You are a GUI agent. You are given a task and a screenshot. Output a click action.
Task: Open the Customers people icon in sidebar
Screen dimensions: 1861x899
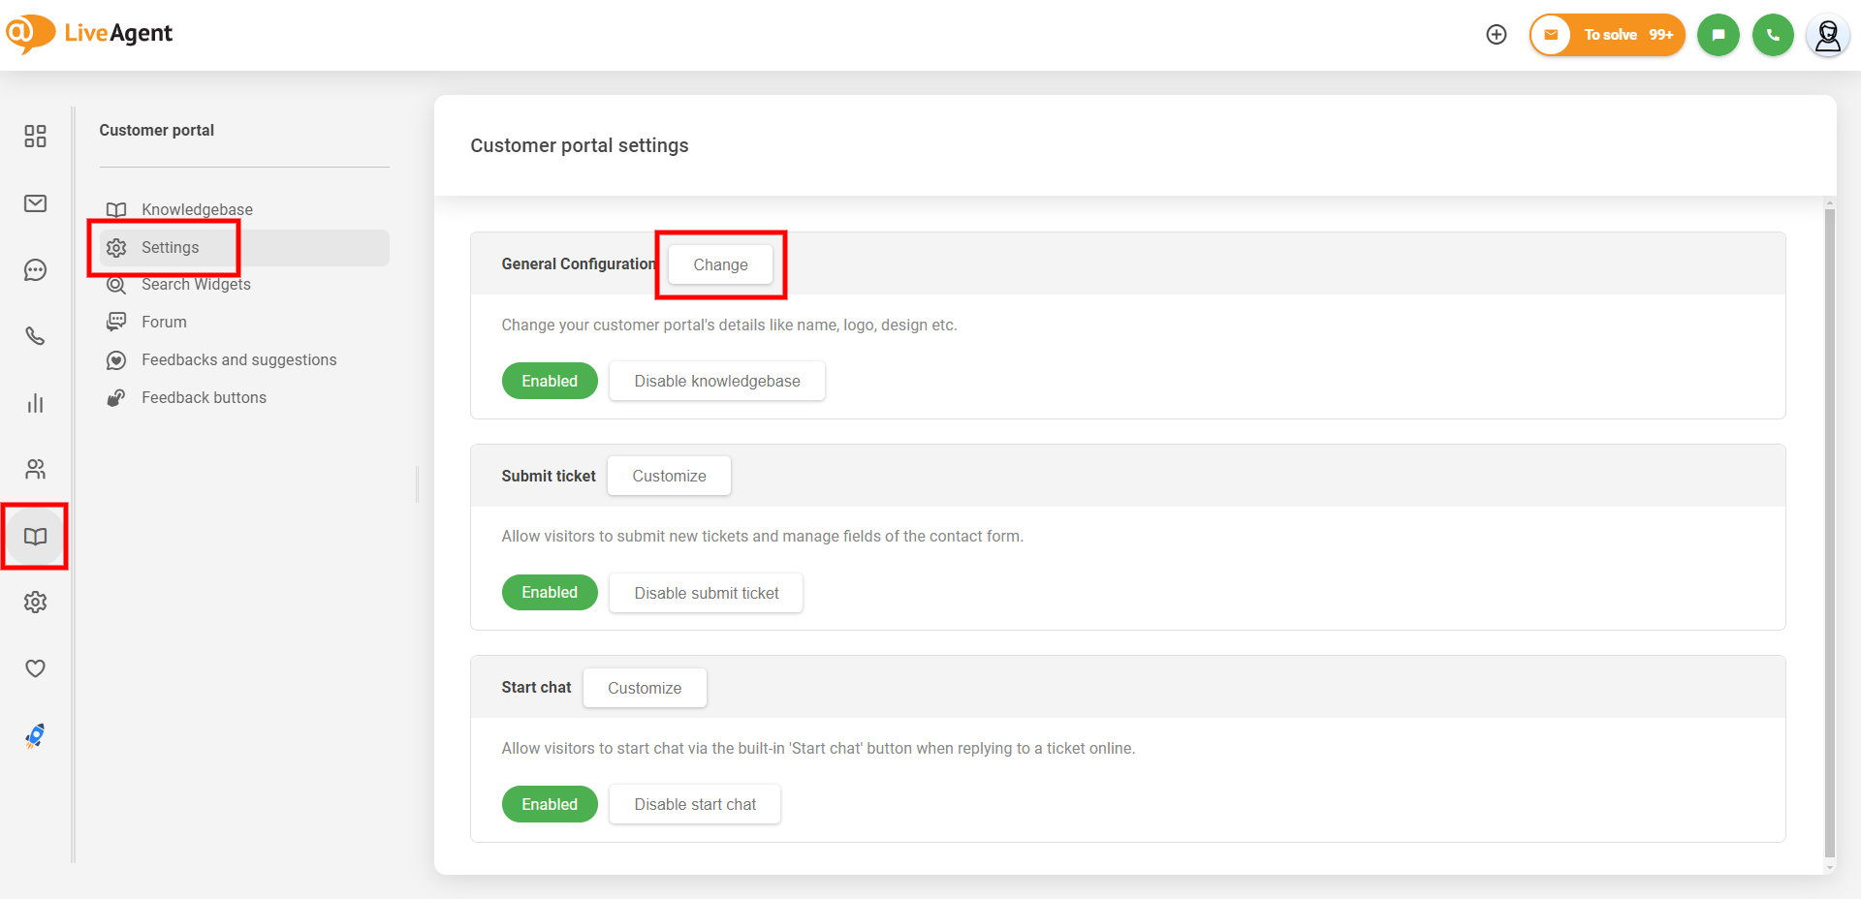point(36,470)
